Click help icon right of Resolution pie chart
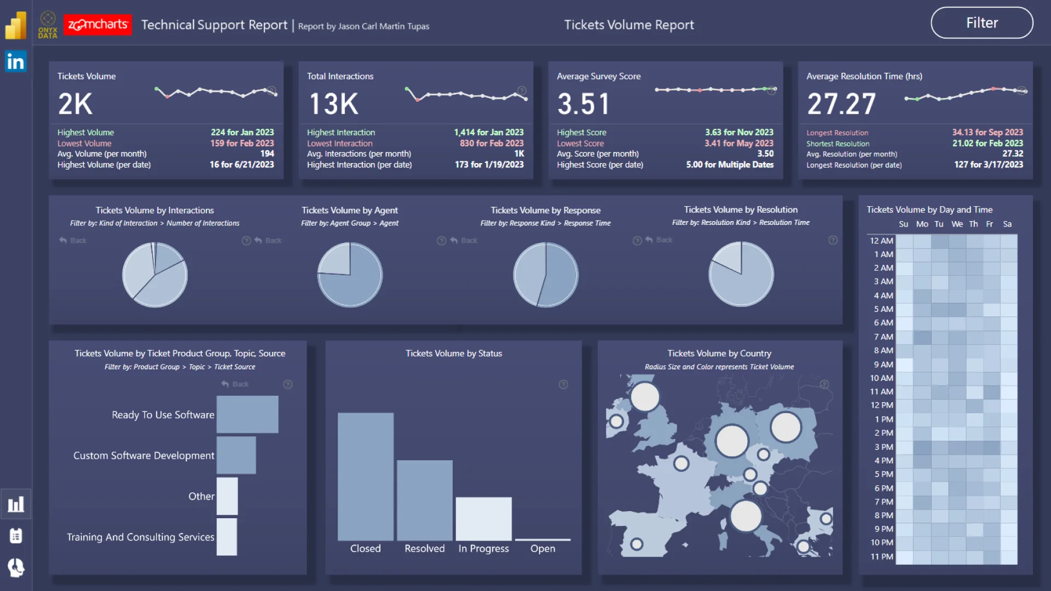The height and width of the screenshot is (591, 1051). 833,240
